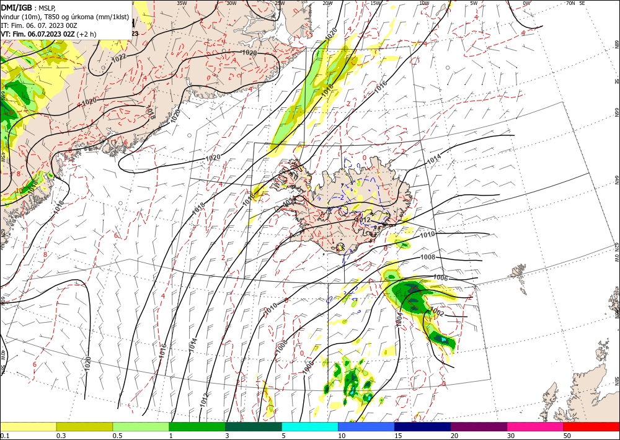The width and height of the screenshot is (620, 440).
Task: Pick the dark green 3–5 legend swatch
Action: [254, 426]
